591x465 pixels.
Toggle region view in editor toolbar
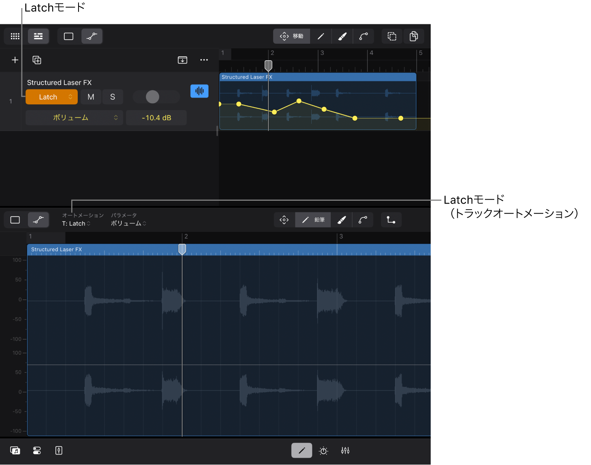[15, 220]
